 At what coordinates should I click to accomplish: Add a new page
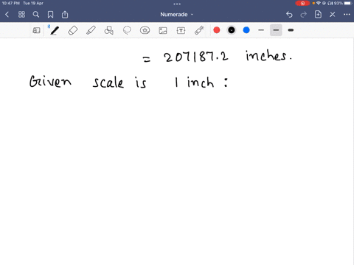coord(318,15)
